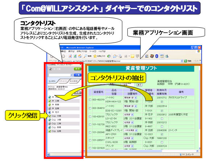Image resolution: width=215 pixels, height=161 pixels.
Task: Open お気に入り star favorites icon
Action: point(95,56)
